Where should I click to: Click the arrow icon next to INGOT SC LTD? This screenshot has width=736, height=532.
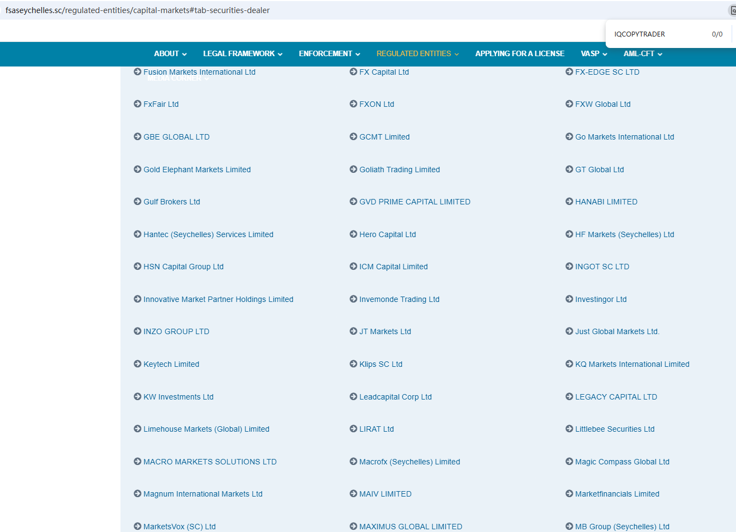tap(569, 267)
